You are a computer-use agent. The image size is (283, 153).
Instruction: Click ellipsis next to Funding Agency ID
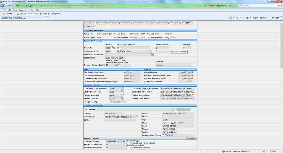[122, 95]
